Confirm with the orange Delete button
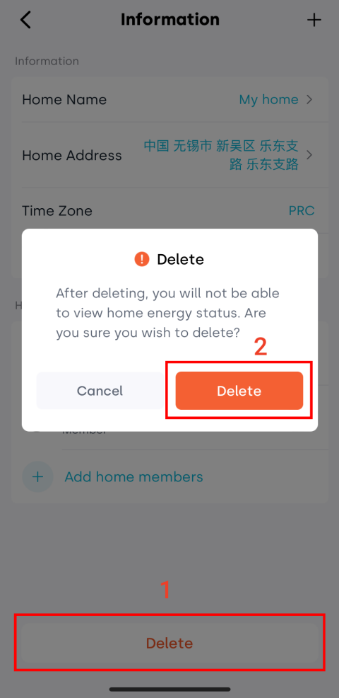Viewport: 339px width, 698px height. 239,391
